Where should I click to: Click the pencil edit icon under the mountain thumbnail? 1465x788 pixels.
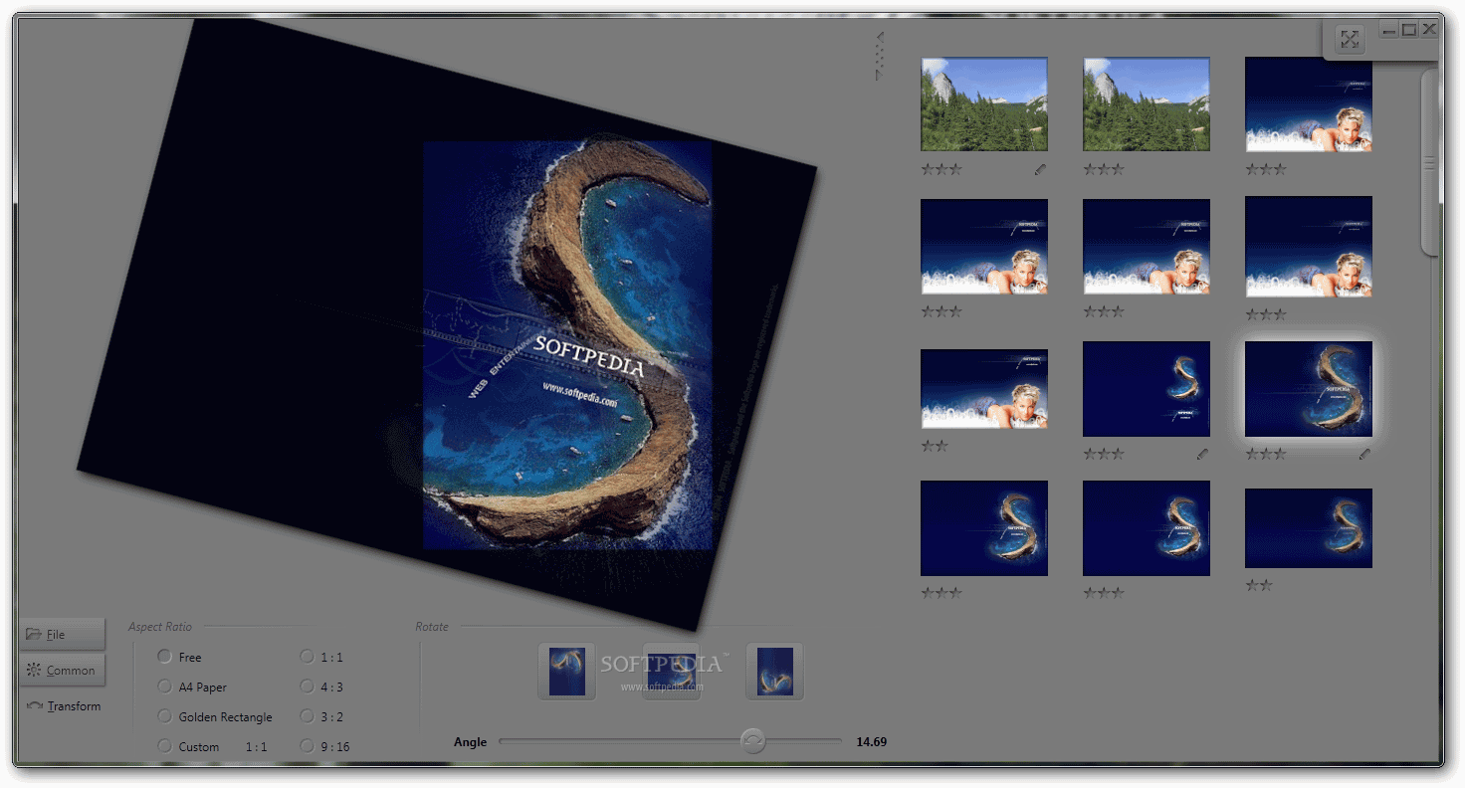coord(1040,170)
